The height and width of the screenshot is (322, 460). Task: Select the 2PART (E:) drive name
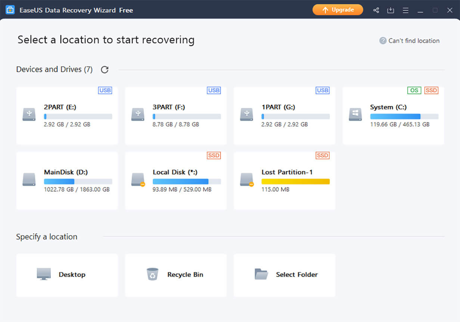[x=60, y=107]
